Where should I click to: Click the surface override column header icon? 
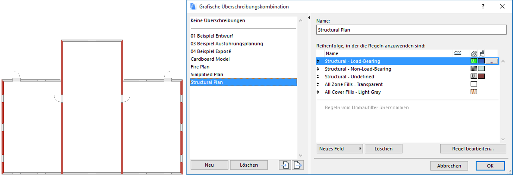(x=482, y=53)
